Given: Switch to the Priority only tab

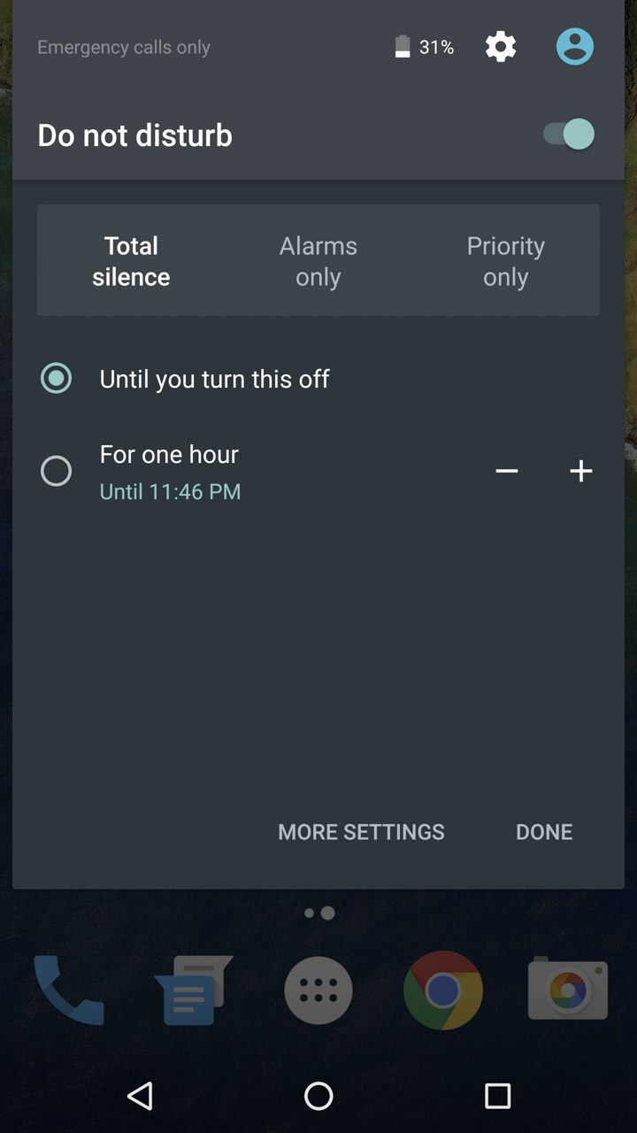Looking at the screenshot, I should pos(506,261).
